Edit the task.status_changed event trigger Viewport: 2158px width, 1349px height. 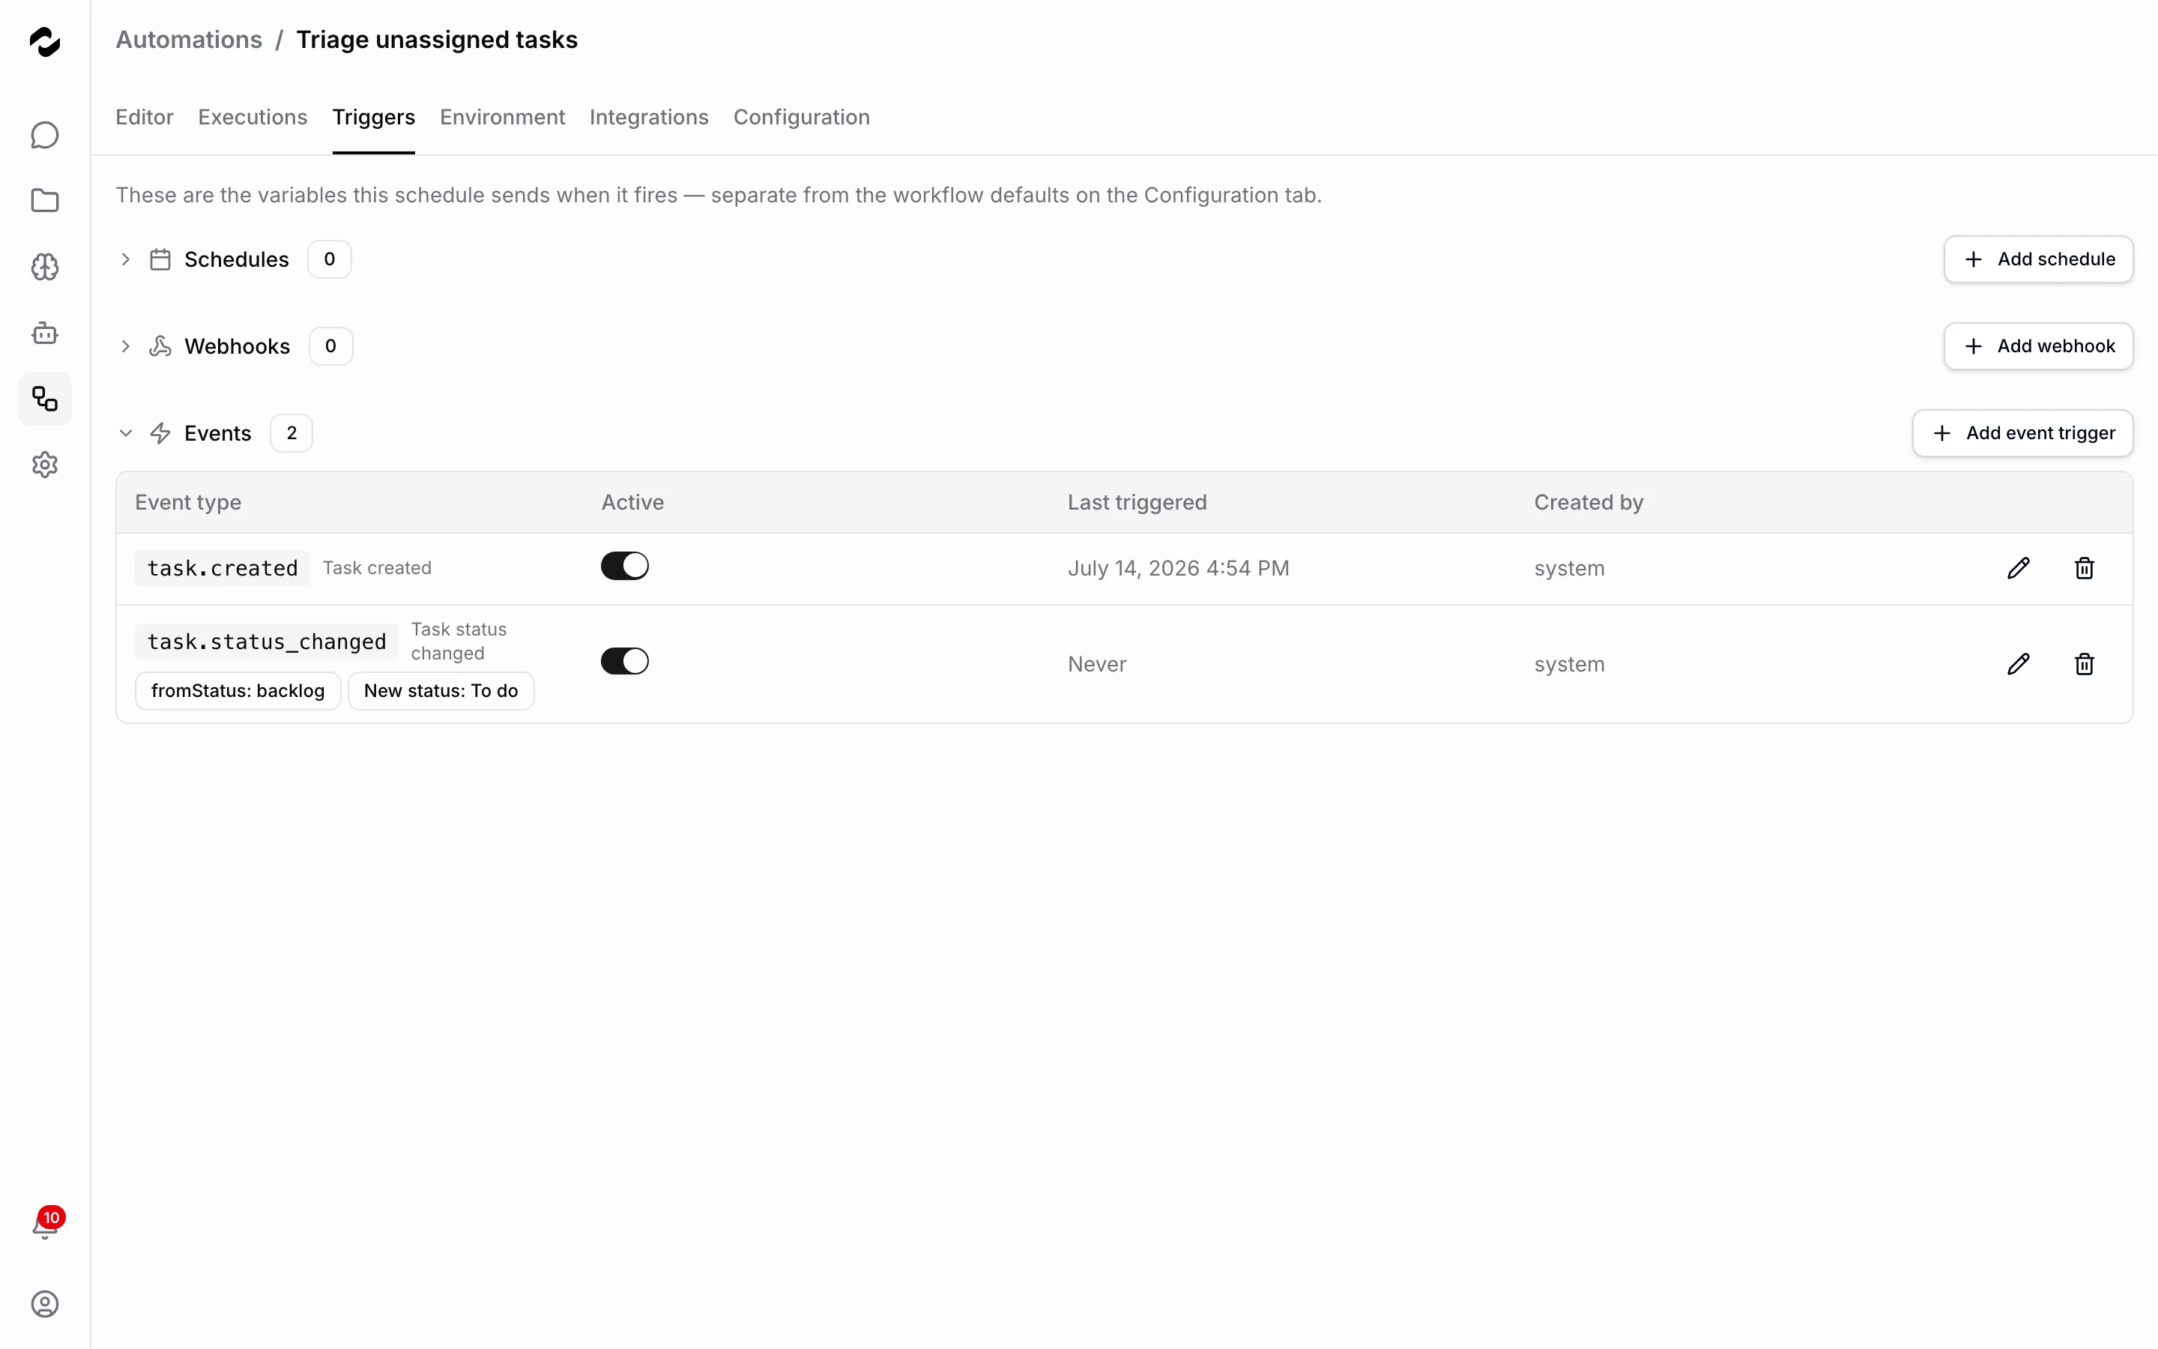[x=2018, y=664]
